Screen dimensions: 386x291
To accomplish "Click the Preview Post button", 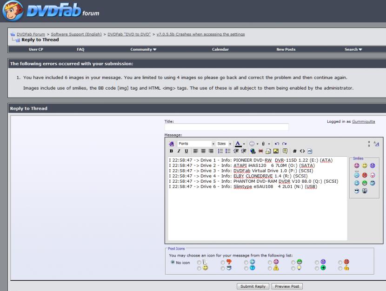I will point(287,286).
